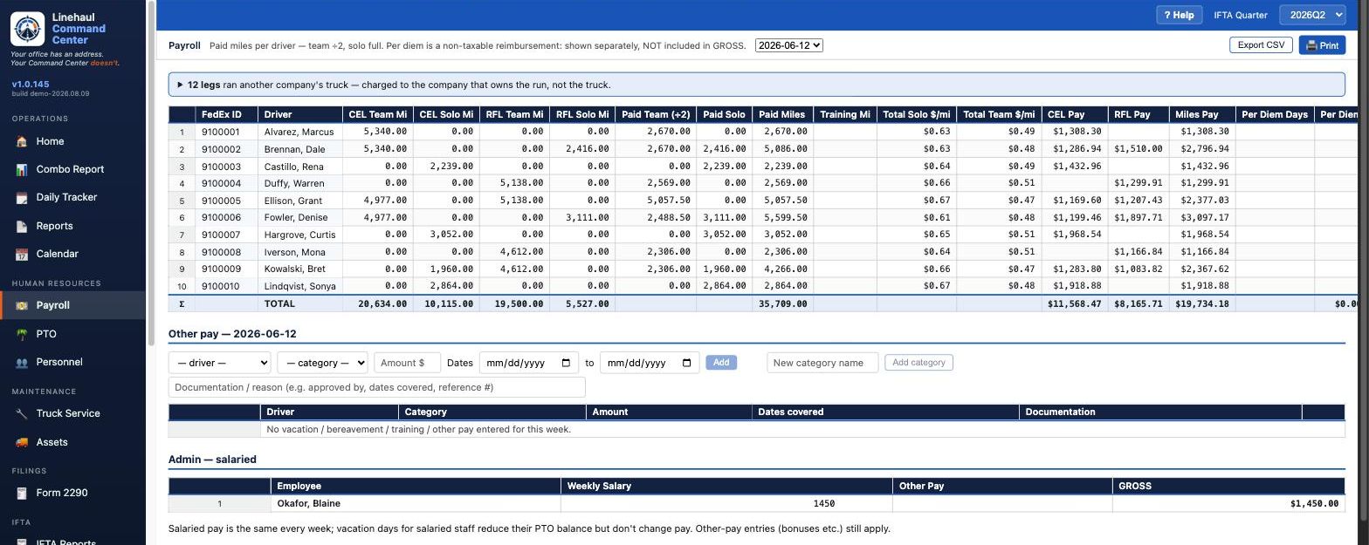This screenshot has height=545, width=1369.
Task: Click the Documentation / reason text field
Action: [376, 387]
